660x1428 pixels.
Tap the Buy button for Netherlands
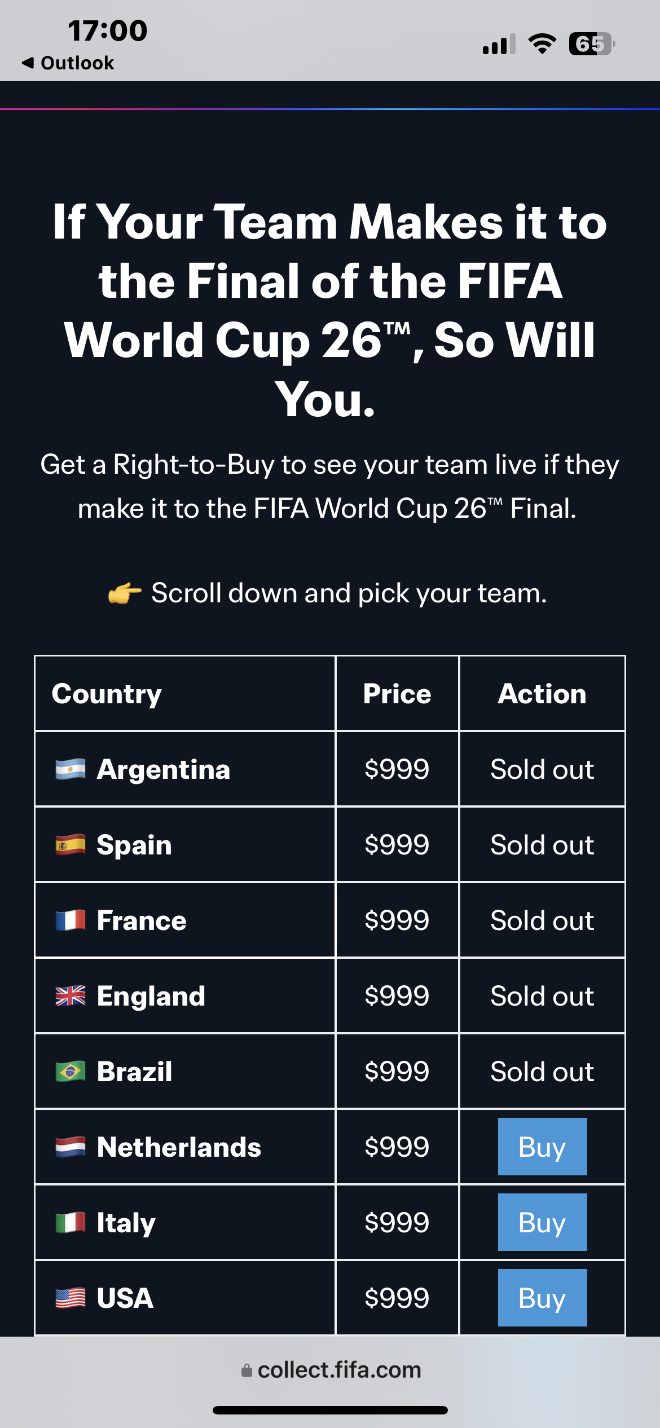542,1147
